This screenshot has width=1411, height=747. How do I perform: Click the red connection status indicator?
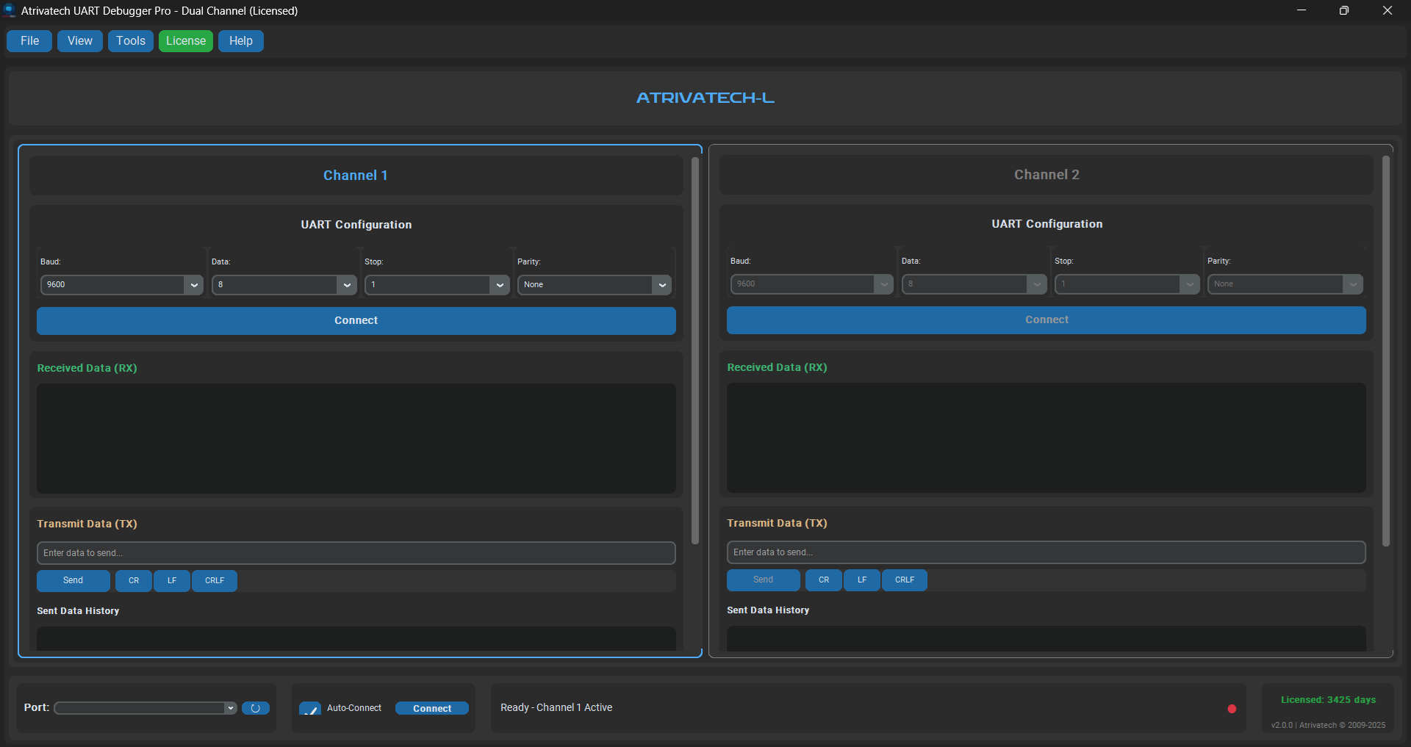1232,710
